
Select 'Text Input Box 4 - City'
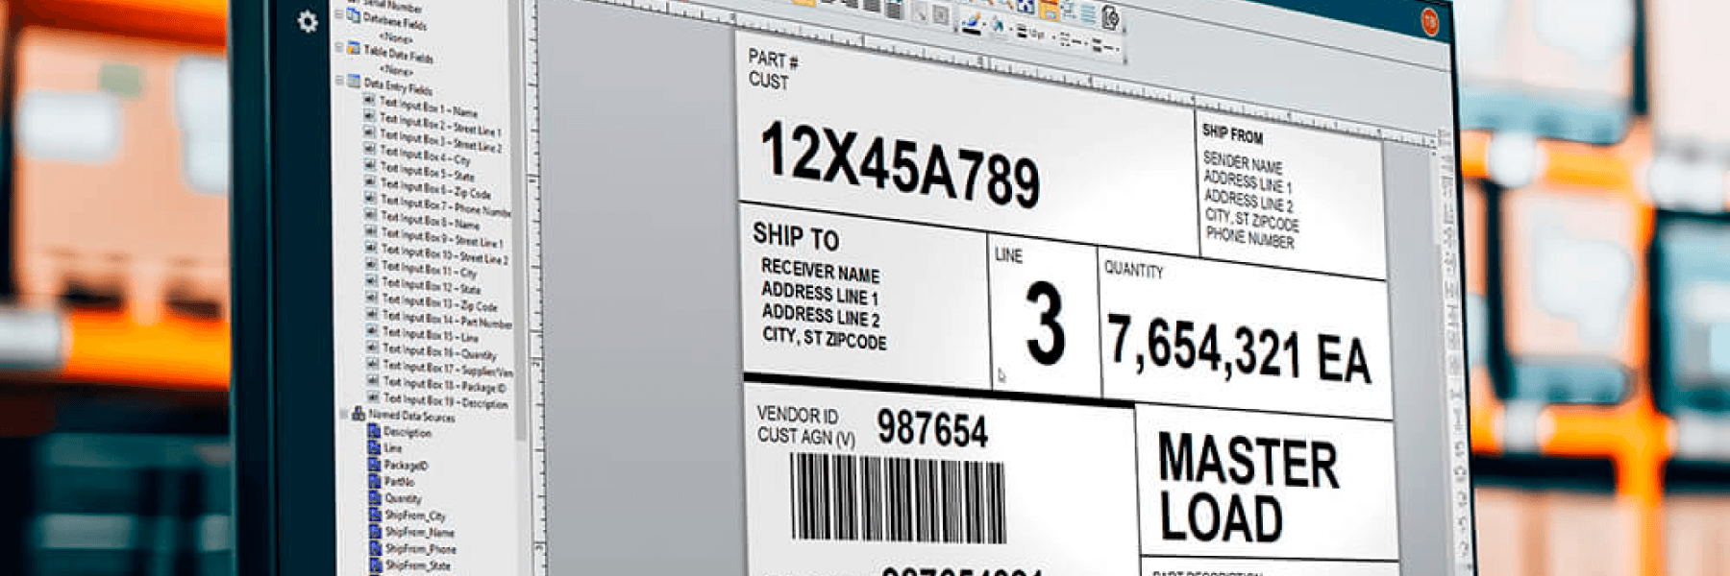(425, 156)
